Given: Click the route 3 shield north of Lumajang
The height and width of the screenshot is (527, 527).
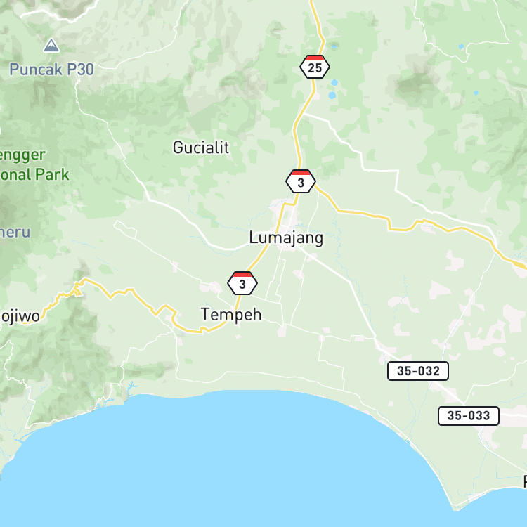Looking at the screenshot, I should tap(301, 181).
